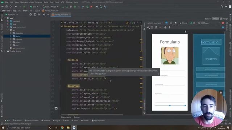Click the blue Design Surface layers icon
Image resolution: width=232 pixels, height=130 pixels.
click(x=166, y=23)
